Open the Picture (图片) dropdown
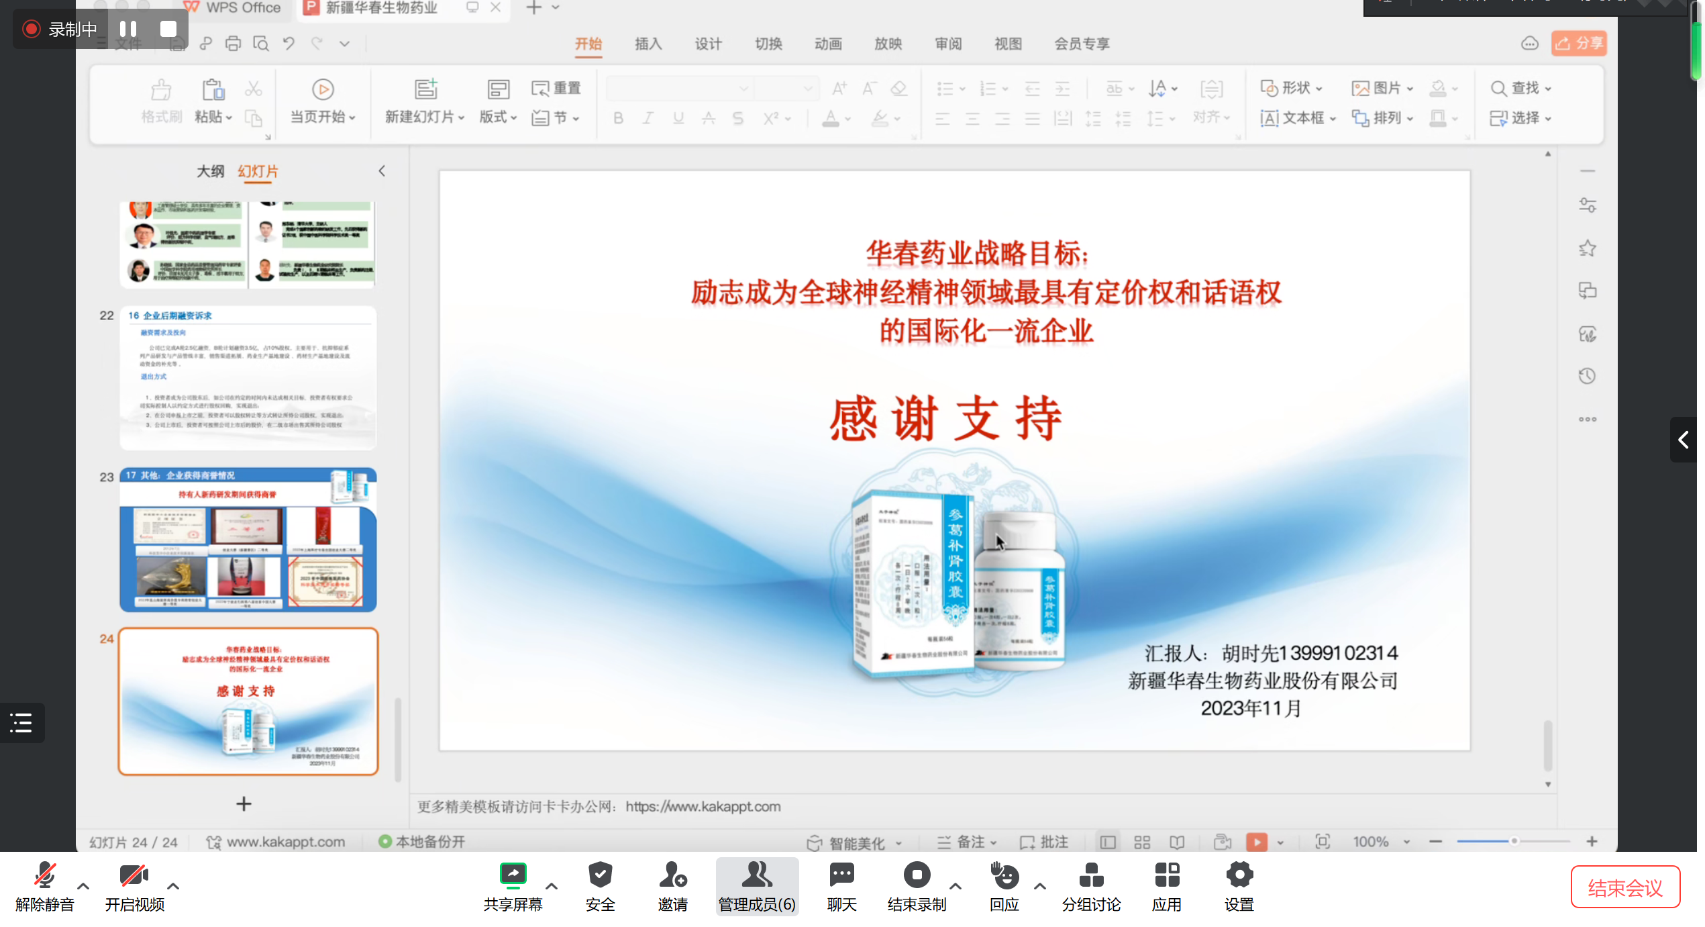1705x927 pixels. (x=1383, y=88)
